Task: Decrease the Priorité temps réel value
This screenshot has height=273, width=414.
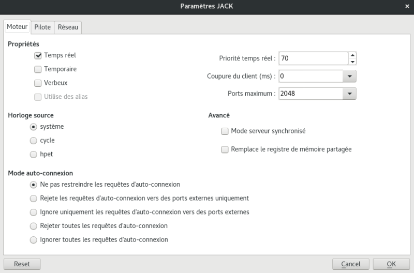Action: pos(352,62)
